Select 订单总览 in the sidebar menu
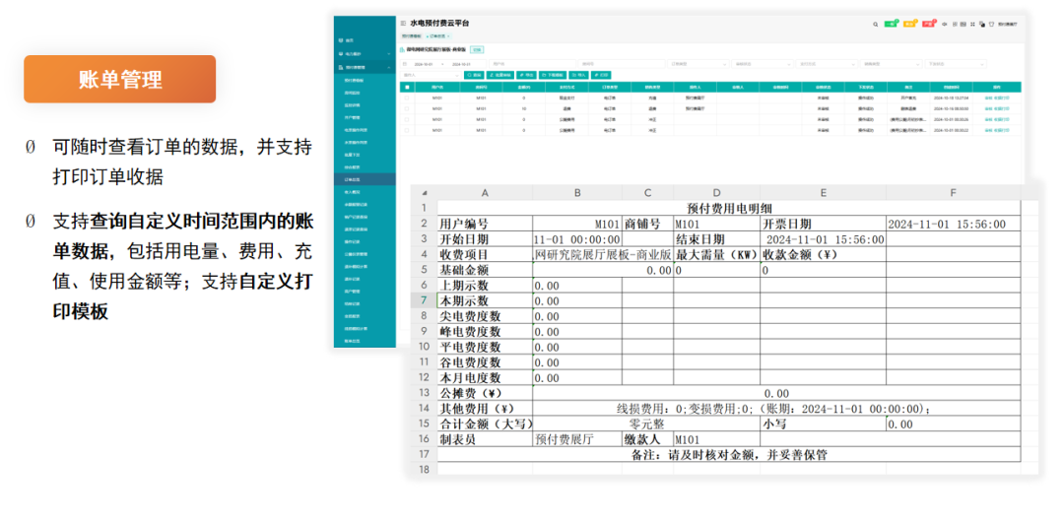The image size is (1064, 523). (x=353, y=180)
